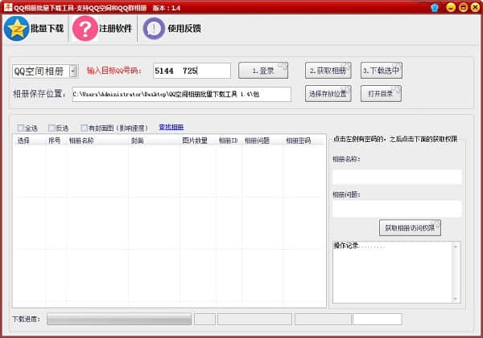Viewport: 483px width, 338px height.
Task: Click the target QQ number input field
Action: (192, 71)
